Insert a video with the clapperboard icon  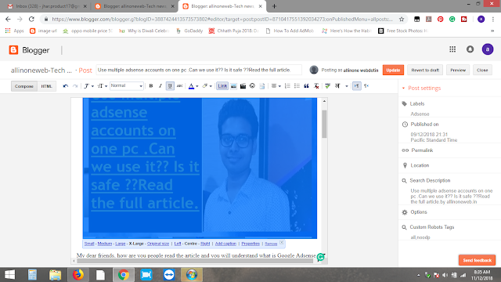pos(243,86)
